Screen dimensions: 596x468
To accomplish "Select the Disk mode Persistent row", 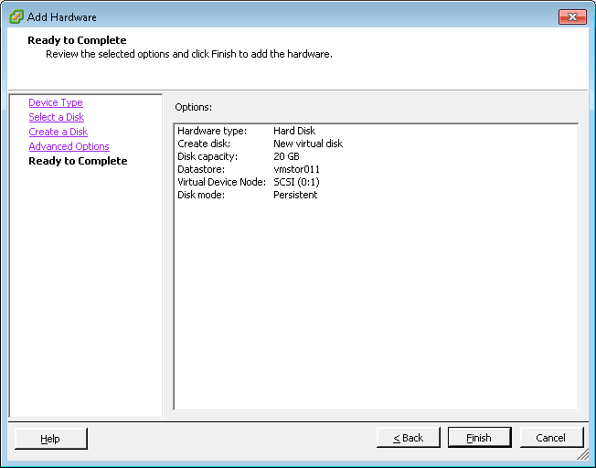I will point(248,195).
